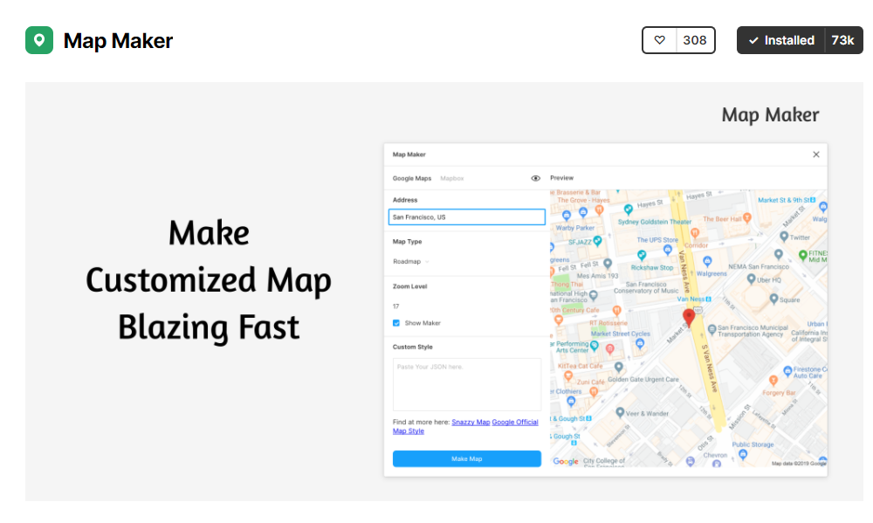Click the San Francisco Conservatory of Music label
873x523 pixels.
pyautogui.click(x=646, y=287)
